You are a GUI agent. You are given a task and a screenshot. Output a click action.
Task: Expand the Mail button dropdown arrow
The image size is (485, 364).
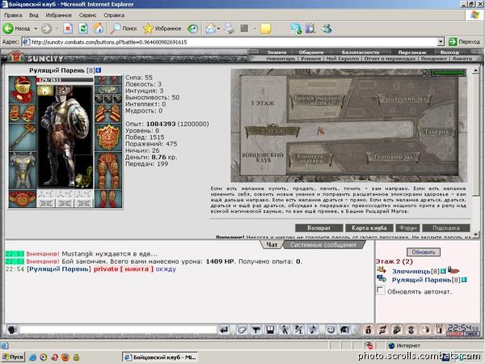218,29
